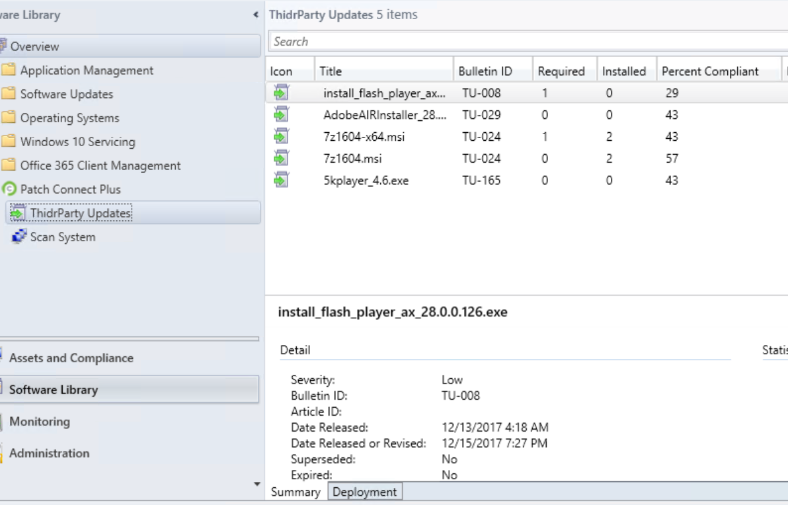Click the 7z1604-x64.msi update icon

(x=281, y=137)
